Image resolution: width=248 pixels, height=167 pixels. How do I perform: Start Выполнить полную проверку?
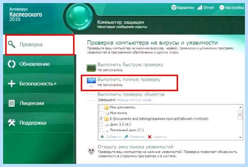click(129, 80)
